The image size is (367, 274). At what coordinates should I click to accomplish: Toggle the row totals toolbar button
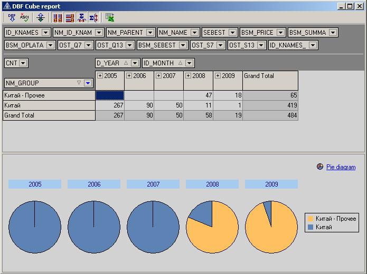69,17
